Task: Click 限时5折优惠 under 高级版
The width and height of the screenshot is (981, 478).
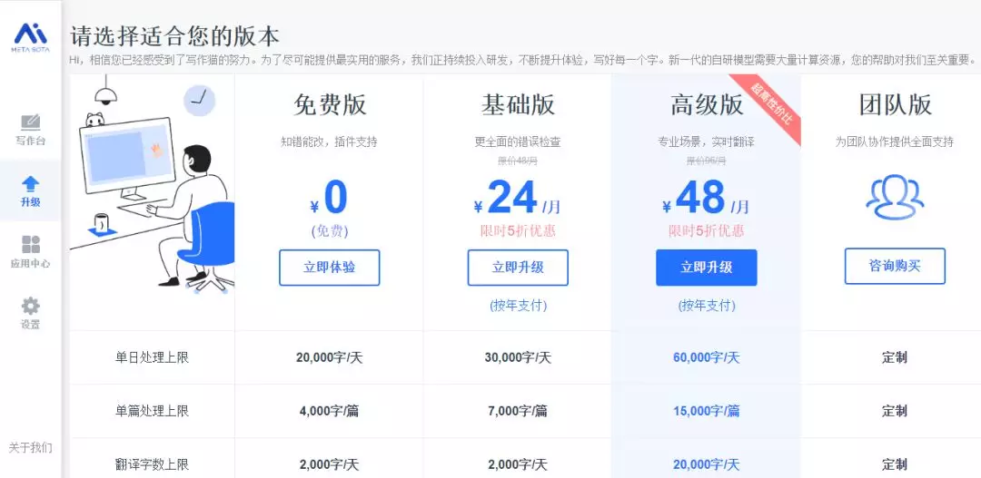Action: click(707, 231)
